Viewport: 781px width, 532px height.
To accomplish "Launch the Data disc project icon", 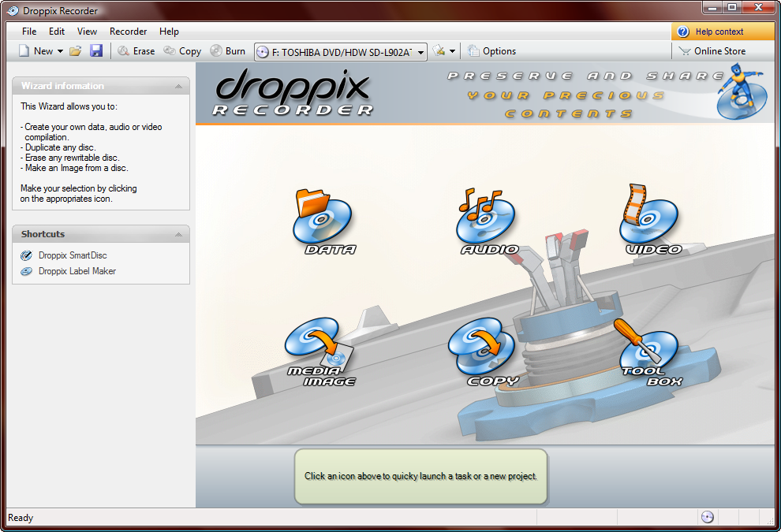I will tap(323, 221).
